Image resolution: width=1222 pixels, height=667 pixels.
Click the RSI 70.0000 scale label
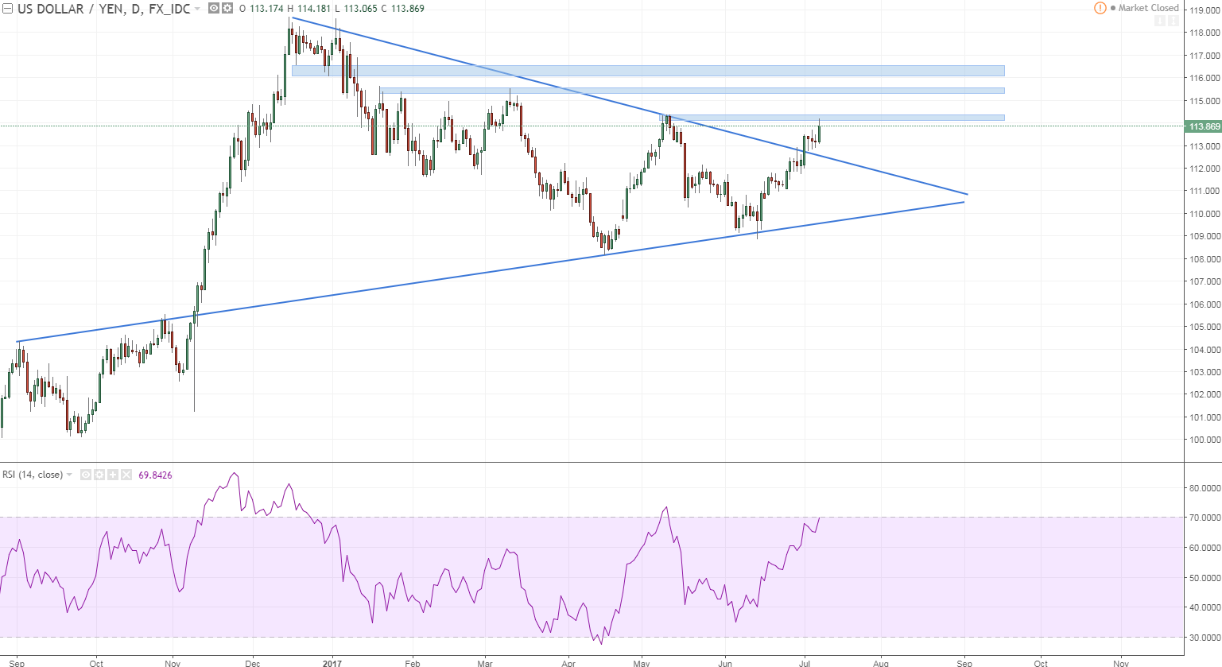pyautogui.click(x=1205, y=518)
